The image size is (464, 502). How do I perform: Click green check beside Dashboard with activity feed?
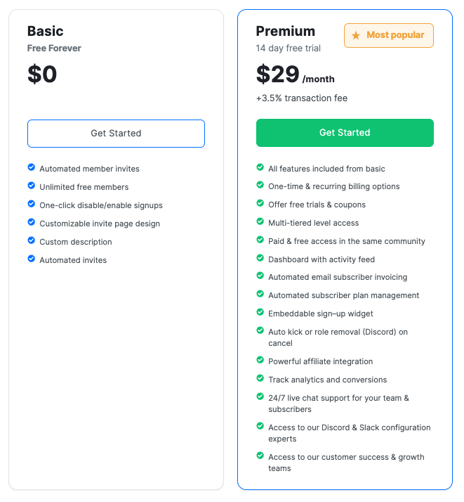260,258
